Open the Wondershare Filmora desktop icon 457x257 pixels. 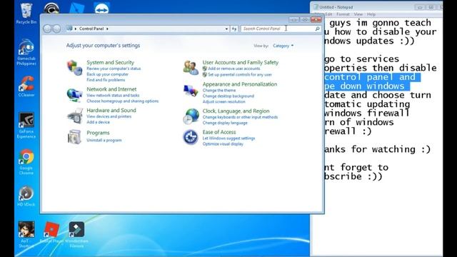click(x=76, y=234)
